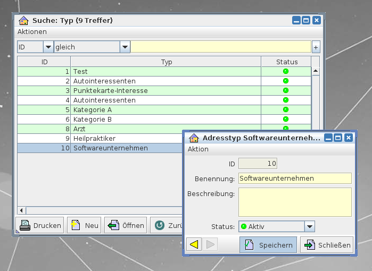Close the dialog with Schließen
This screenshot has width=372, height=271.
point(327,245)
